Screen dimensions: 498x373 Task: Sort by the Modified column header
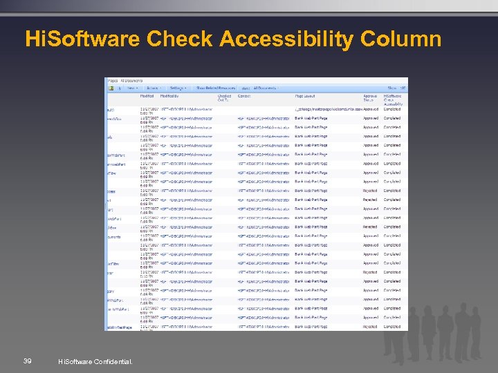click(147, 96)
